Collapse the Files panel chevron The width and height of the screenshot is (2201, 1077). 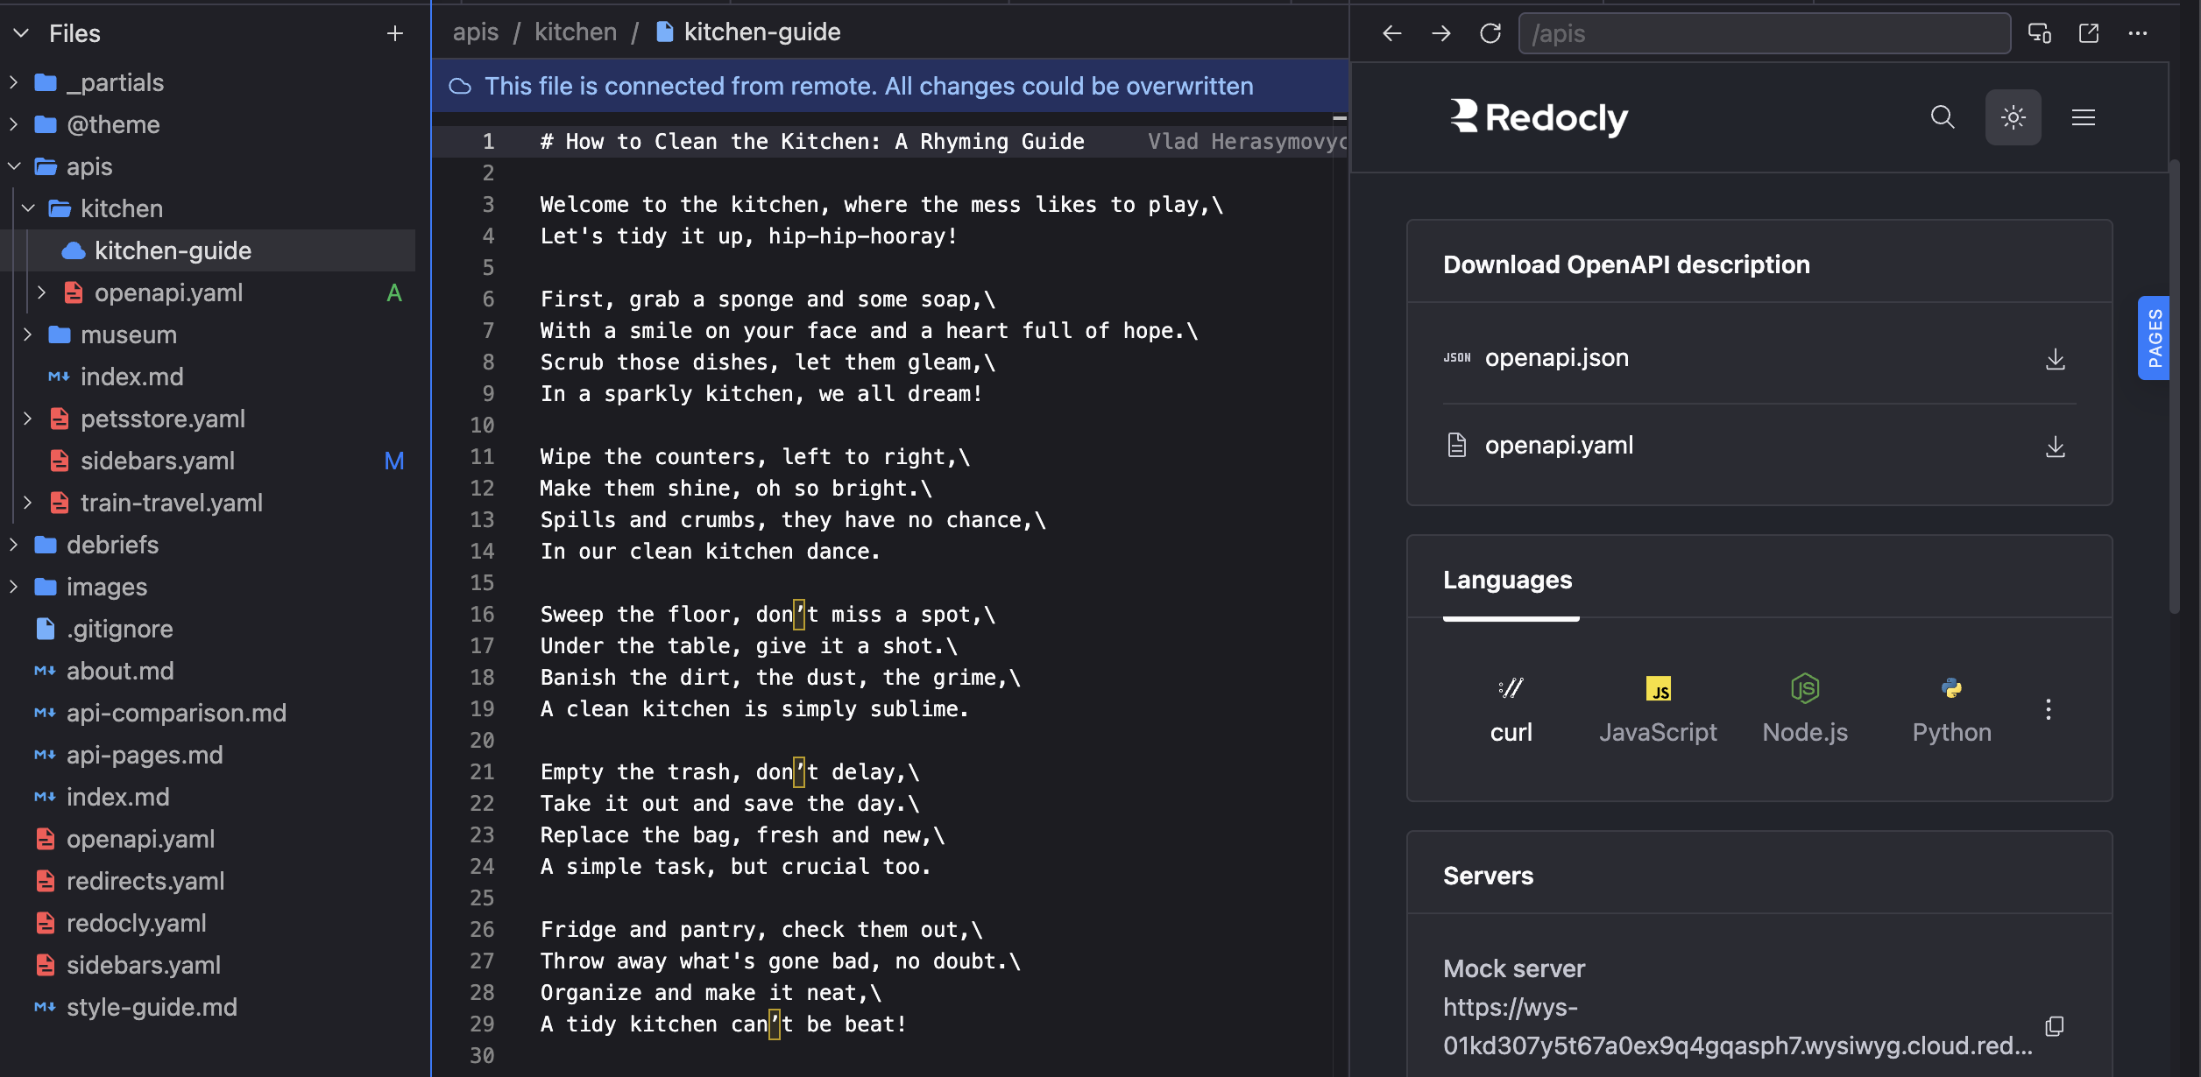(22, 33)
